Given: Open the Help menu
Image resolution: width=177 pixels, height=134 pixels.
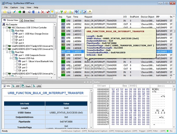Looking at the screenshot, I should [x=36, y=7].
